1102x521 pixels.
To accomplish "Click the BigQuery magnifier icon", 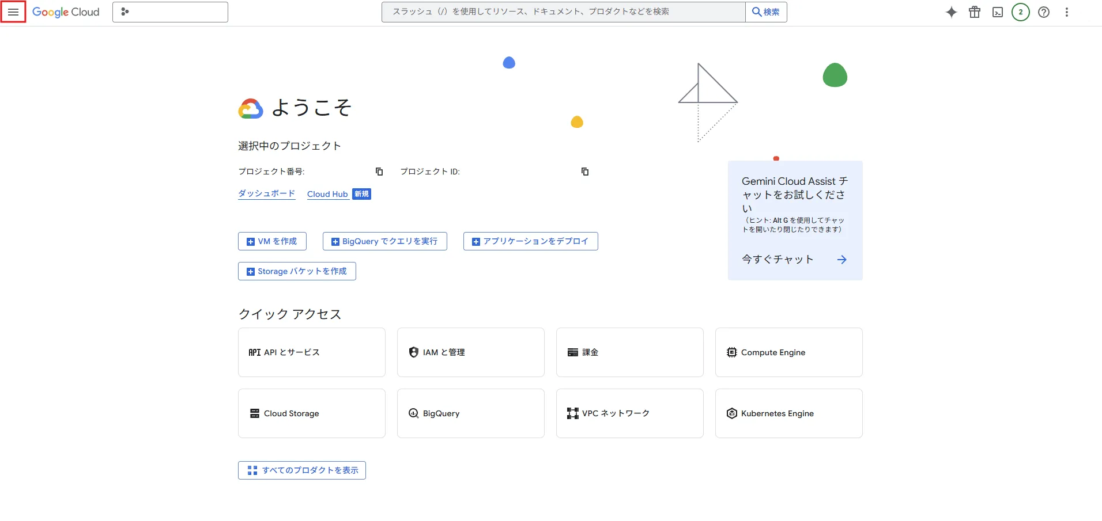I will [414, 413].
